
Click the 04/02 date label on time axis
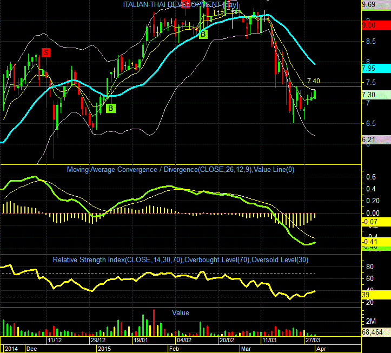click(184, 340)
